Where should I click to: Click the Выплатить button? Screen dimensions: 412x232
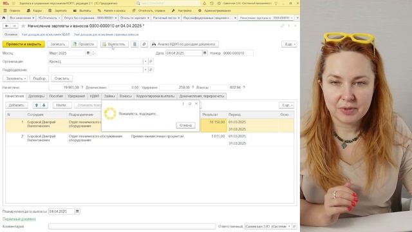115,44
